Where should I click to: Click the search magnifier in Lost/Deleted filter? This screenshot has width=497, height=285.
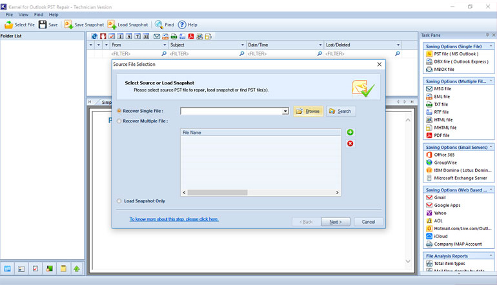(x=397, y=54)
